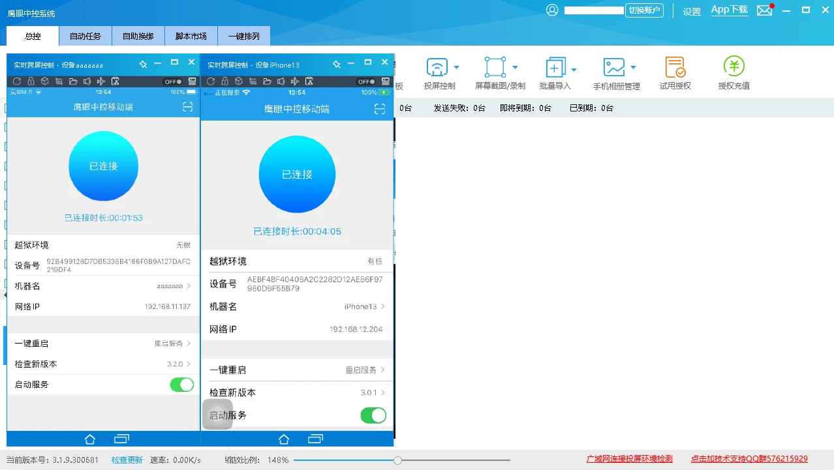
Task: Click the 缩放比例 zoom slider handle
Action: tap(397, 460)
